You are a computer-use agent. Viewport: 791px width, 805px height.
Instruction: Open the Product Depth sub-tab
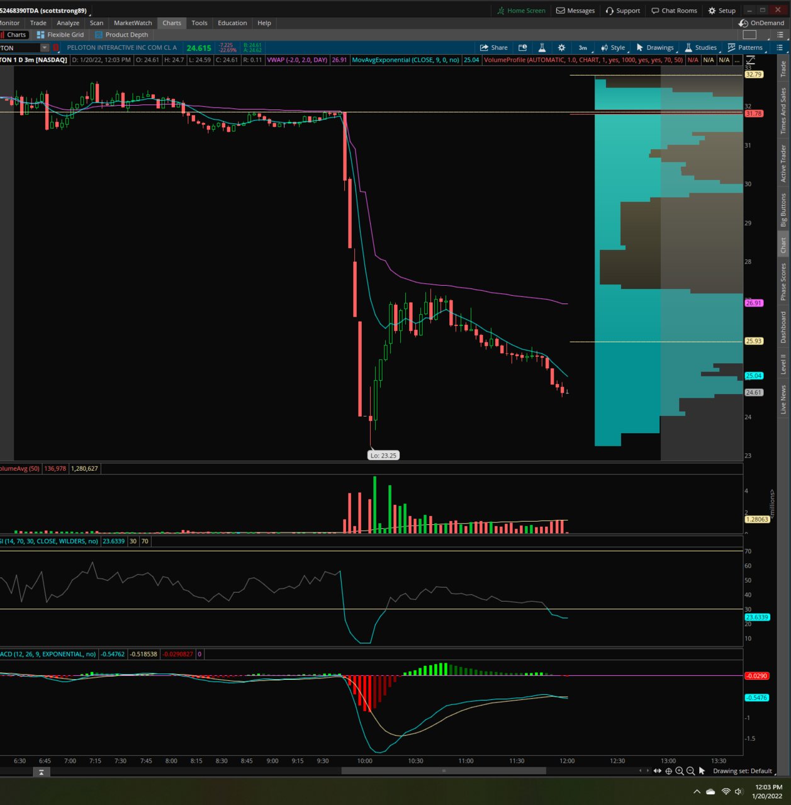pos(121,35)
